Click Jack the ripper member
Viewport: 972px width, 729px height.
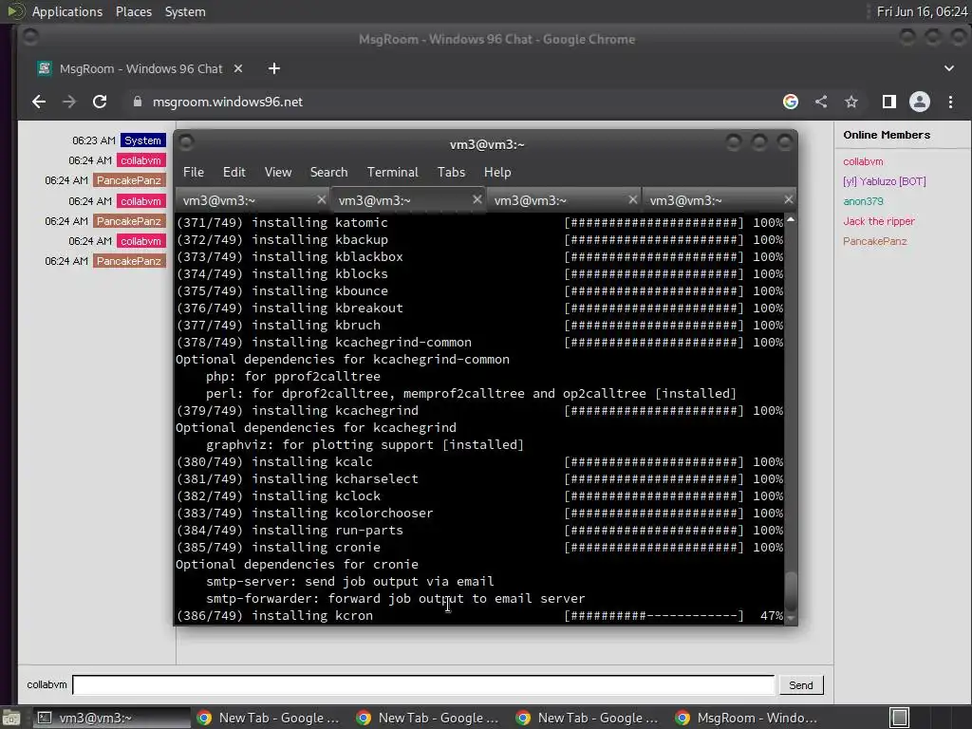point(878,221)
